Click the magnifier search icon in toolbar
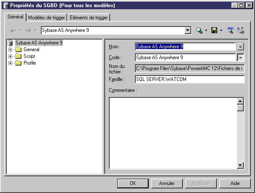This screenshot has height=193, width=255. coord(199,30)
